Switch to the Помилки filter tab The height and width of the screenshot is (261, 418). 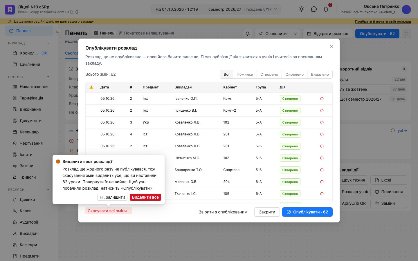245,74
